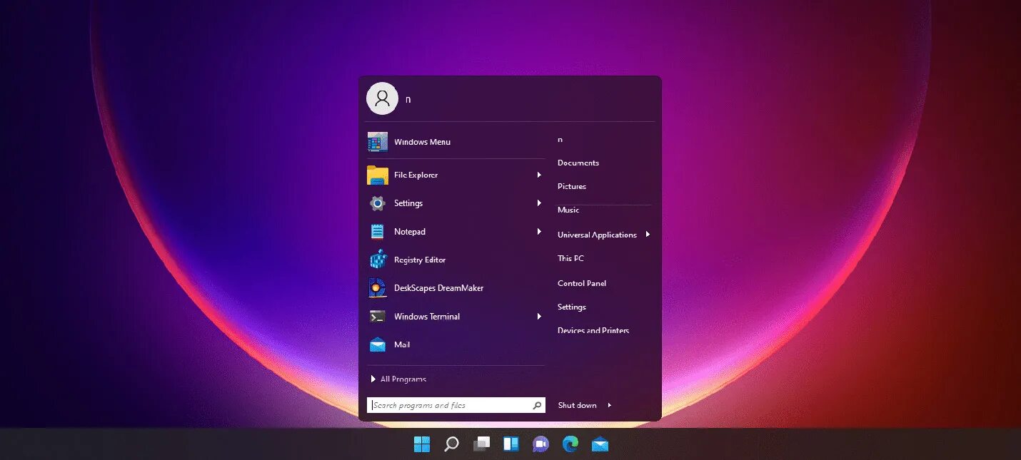Open Pictures in right column
This screenshot has height=460, width=1021.
[x=571, y=186]
